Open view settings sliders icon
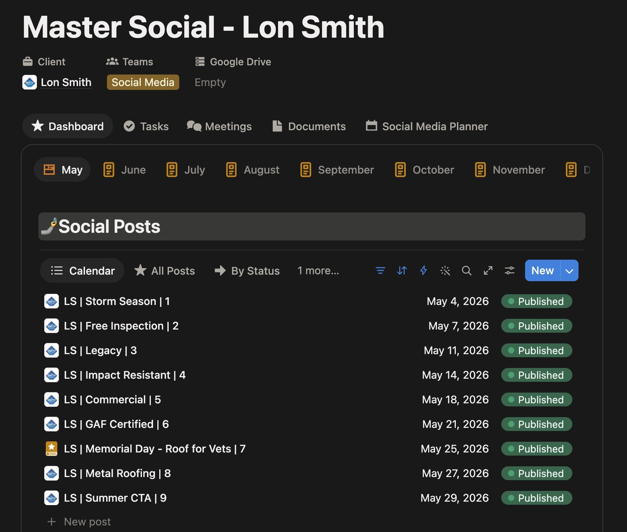The image size is (627, 532). pos(509,271)
